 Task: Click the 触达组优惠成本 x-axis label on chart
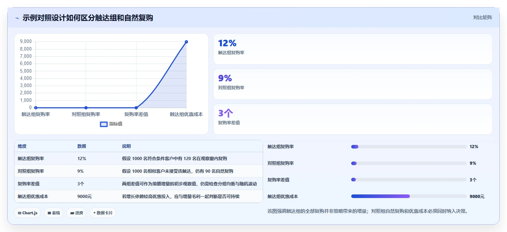pyautogui.click(x=186, y=114)
